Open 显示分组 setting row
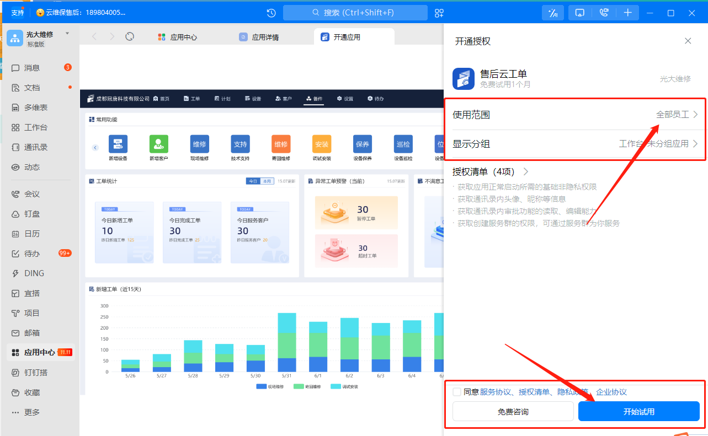 coord(575,144)
